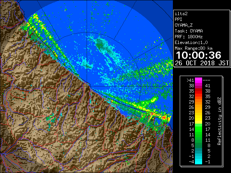Click the legend label '-4'
The image size is (231, 173).
click(x=192, y=162)
